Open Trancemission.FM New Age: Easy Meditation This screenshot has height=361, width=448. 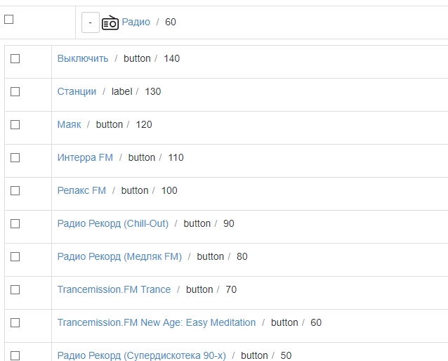point(157,322)
